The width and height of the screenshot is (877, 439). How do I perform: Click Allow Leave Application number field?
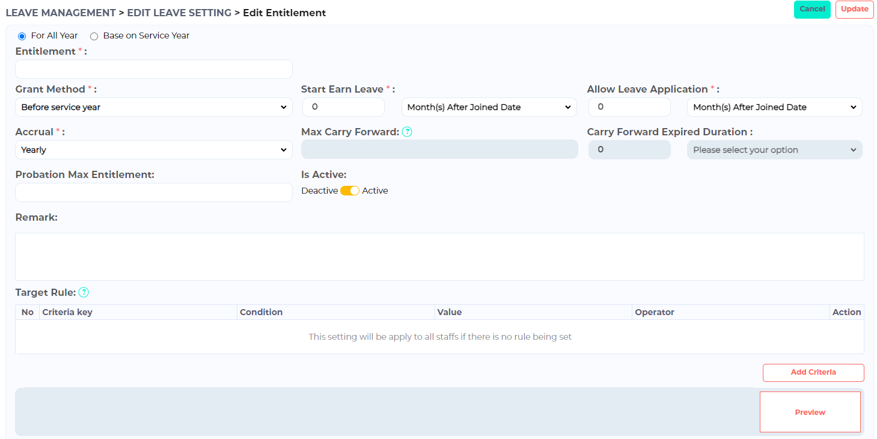(x=629, y=107)
